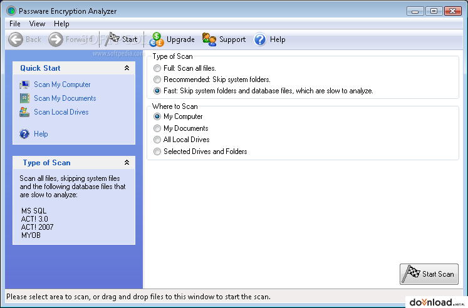
Task: Click Scan My Computer link
Action: [62, 85]
